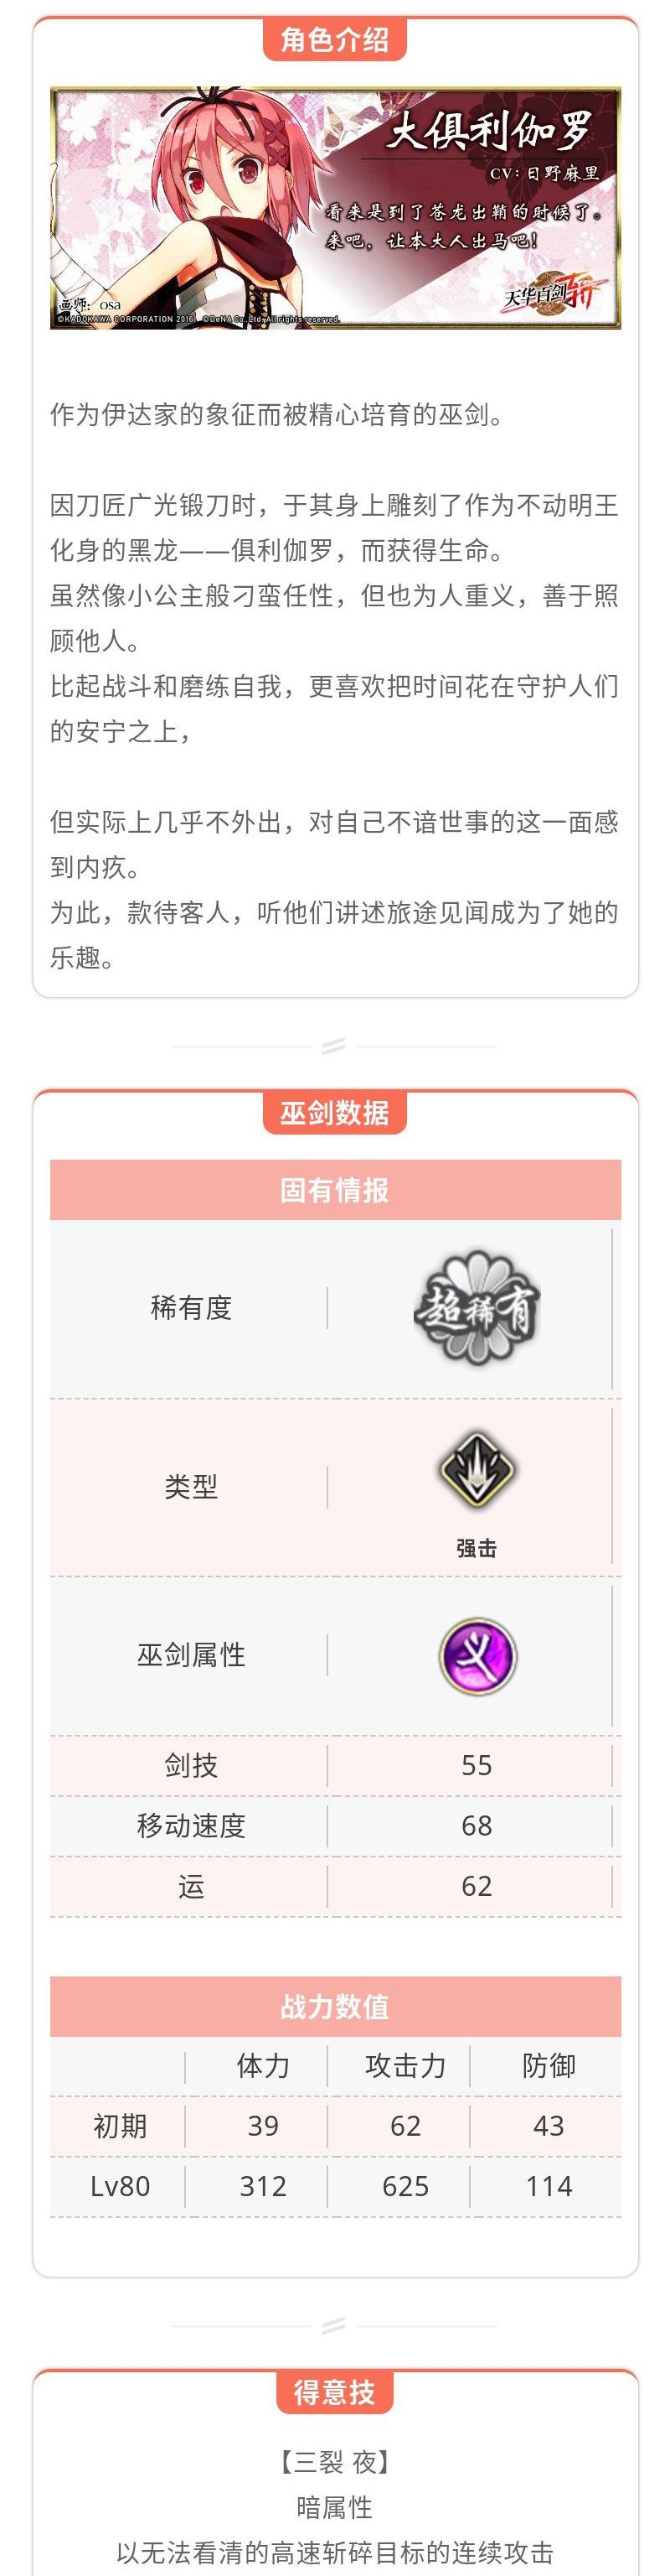The image size is (670, 2576).
Task: Click the Lv80 防御 value 114
Action: (x=549, y=2186)
